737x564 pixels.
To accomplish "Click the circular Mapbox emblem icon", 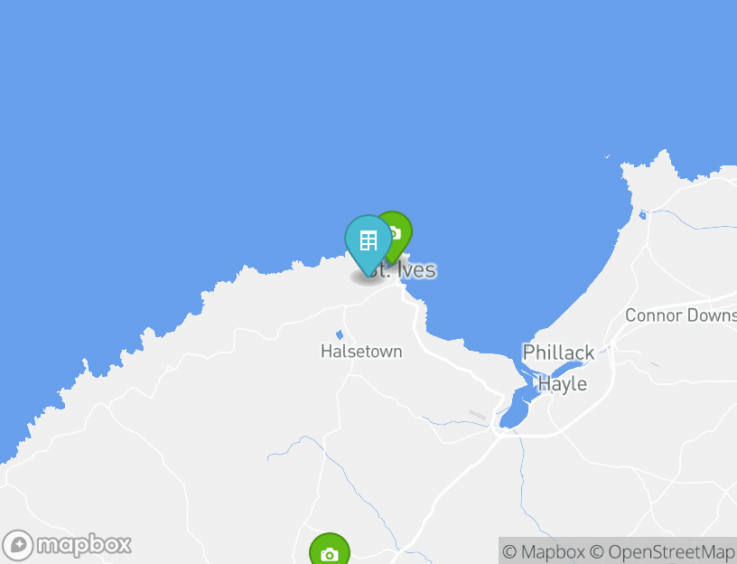I will (x=18, y=545).
